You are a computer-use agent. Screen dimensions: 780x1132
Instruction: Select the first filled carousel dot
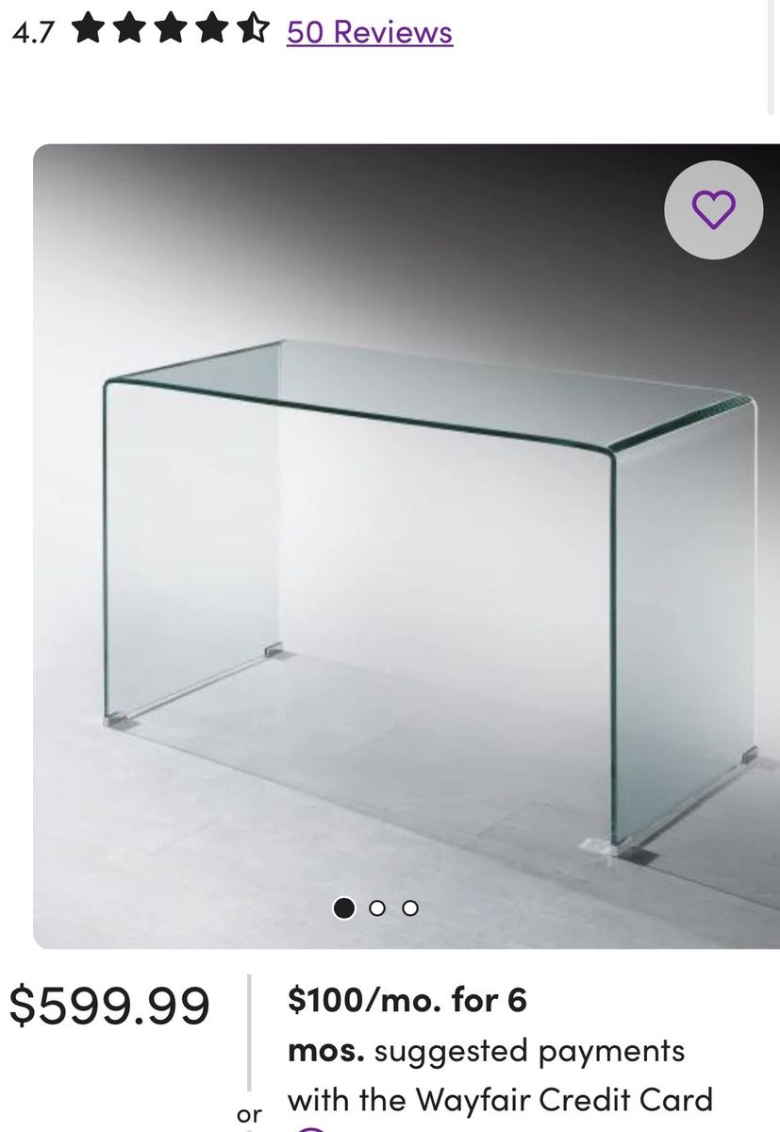(344, 908)
